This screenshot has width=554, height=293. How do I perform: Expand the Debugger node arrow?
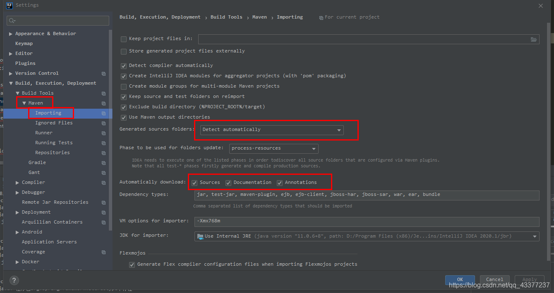17,193
